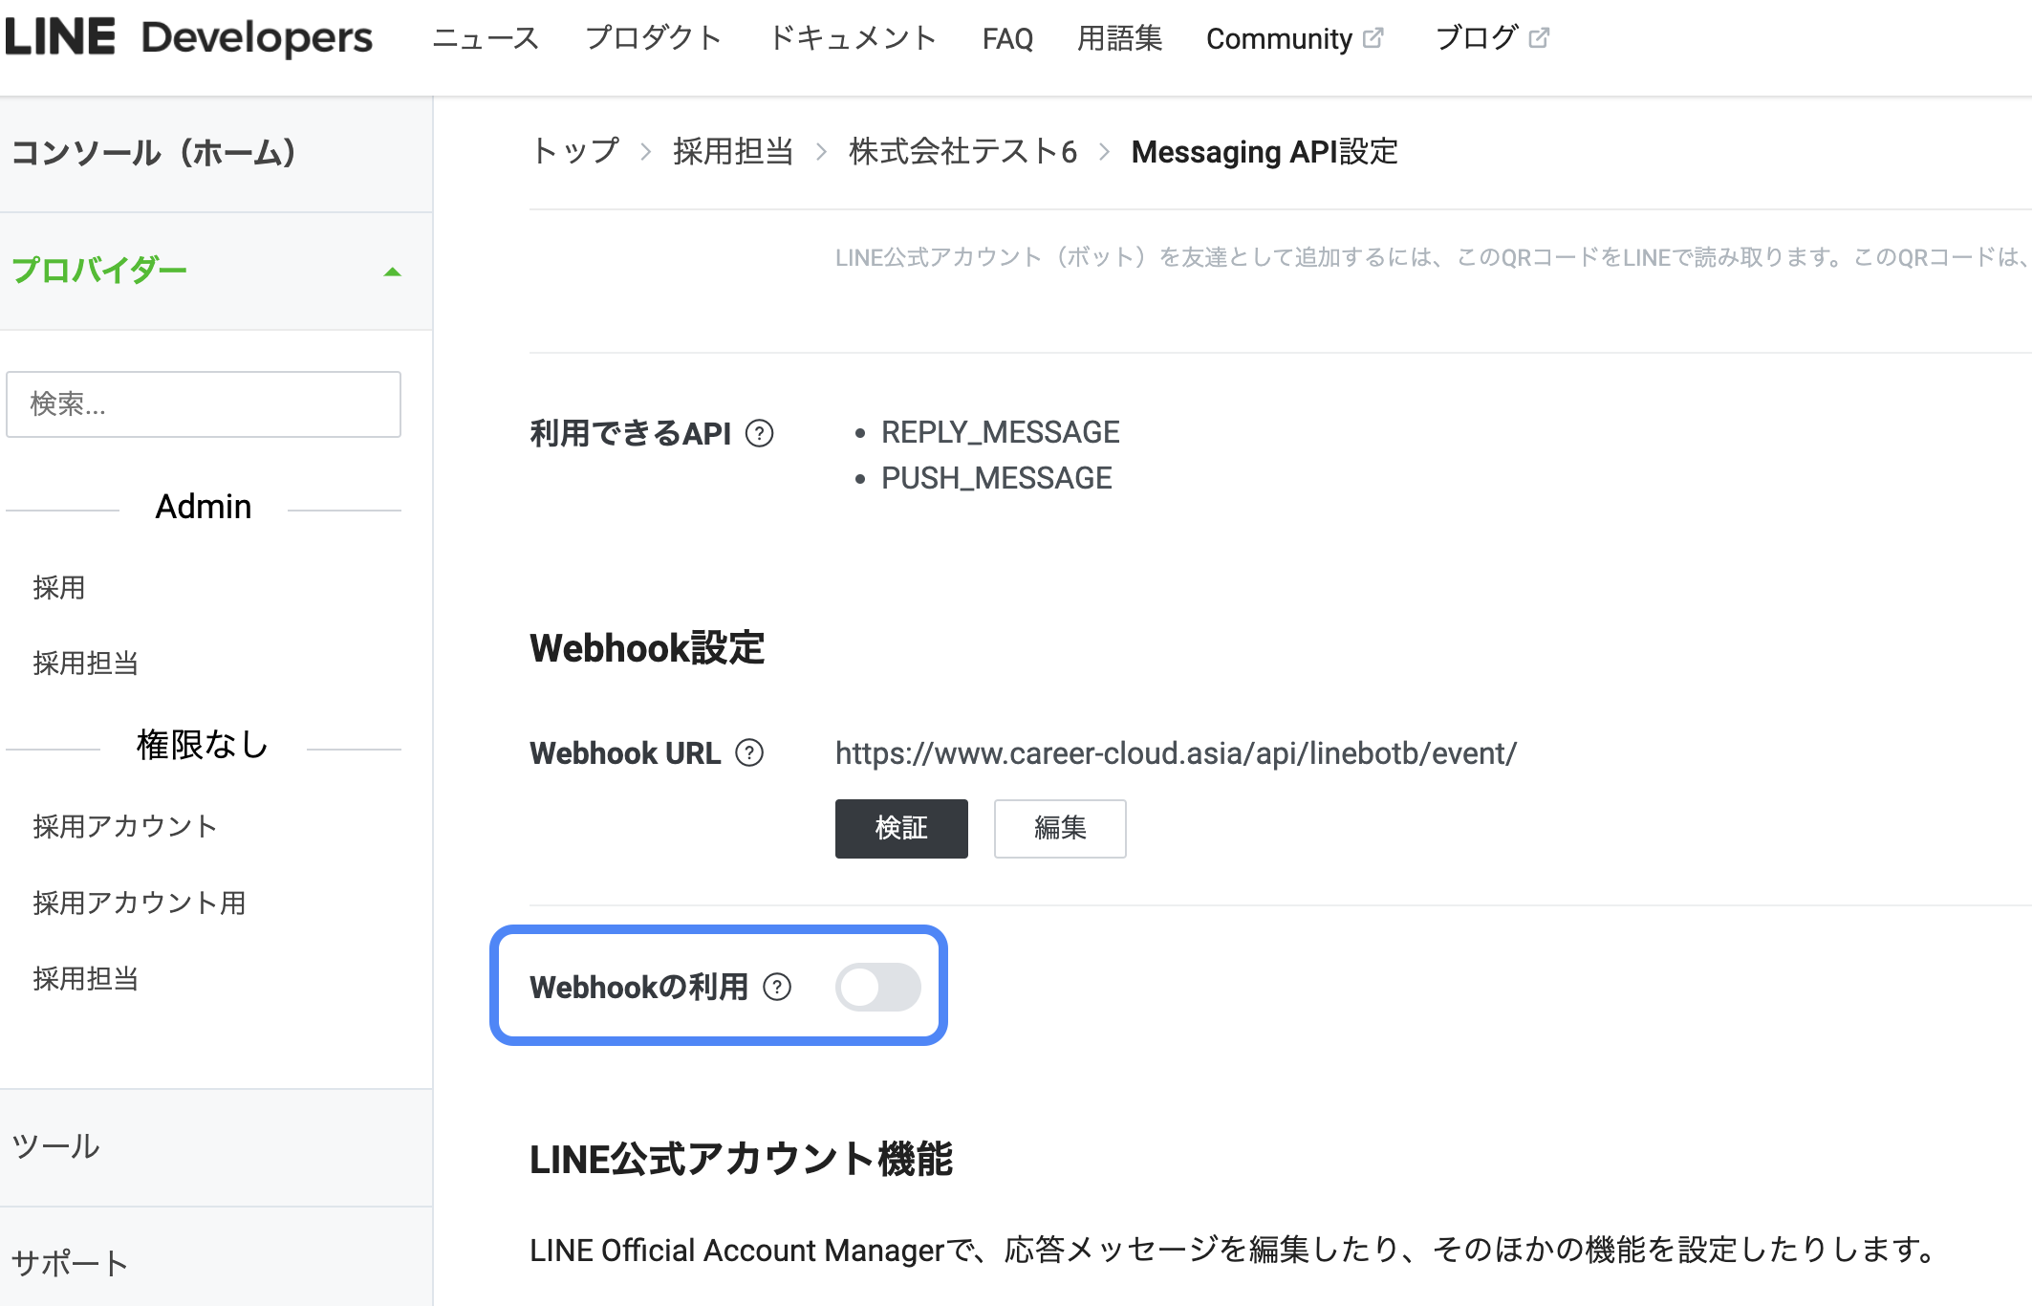This screenshot has height=1306, width=2032.
Task: Click the LINE公式アカウント機能 heading
Action: click(741, 1159)
